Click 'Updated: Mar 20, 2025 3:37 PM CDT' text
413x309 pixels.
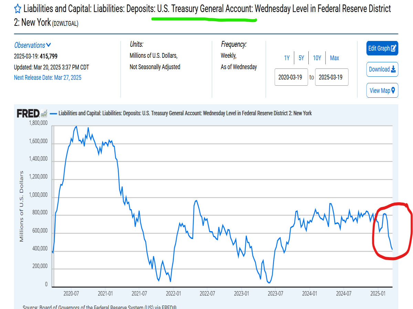(52, 67)
